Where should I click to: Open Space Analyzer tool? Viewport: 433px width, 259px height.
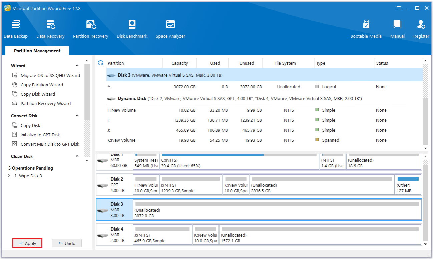170,29
